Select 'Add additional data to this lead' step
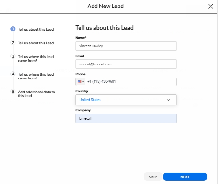 coord(36,94)
